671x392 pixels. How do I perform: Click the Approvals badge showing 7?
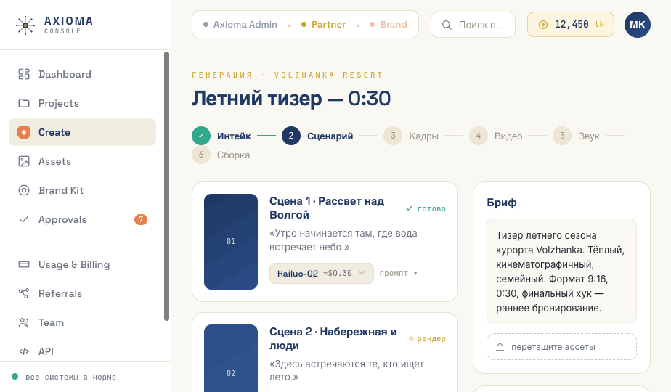(141, 219)
